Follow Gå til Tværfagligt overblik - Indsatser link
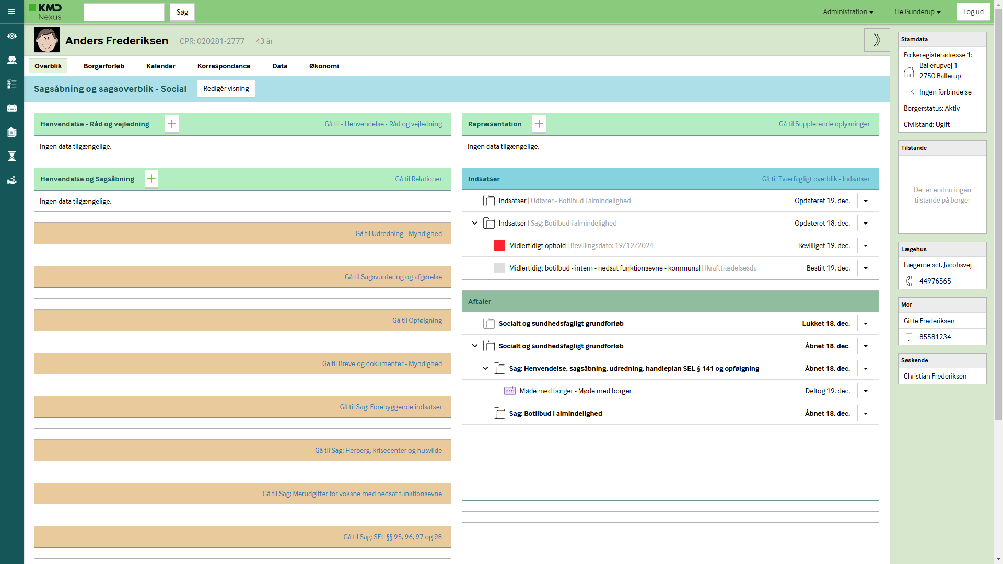 [815, 179]
